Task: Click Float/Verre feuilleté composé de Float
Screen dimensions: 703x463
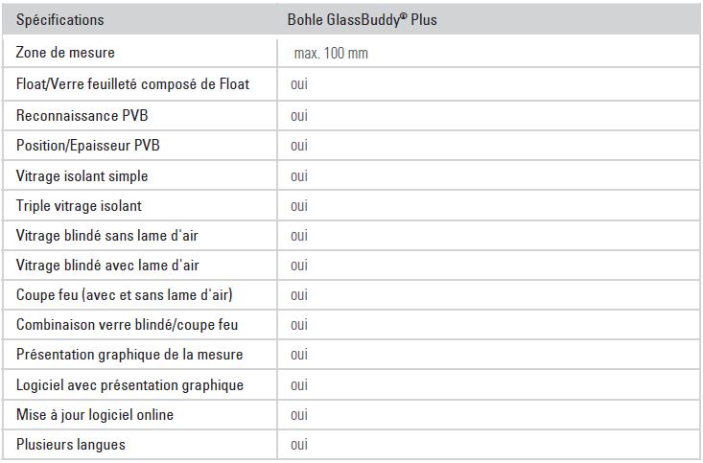Action: 132,84
